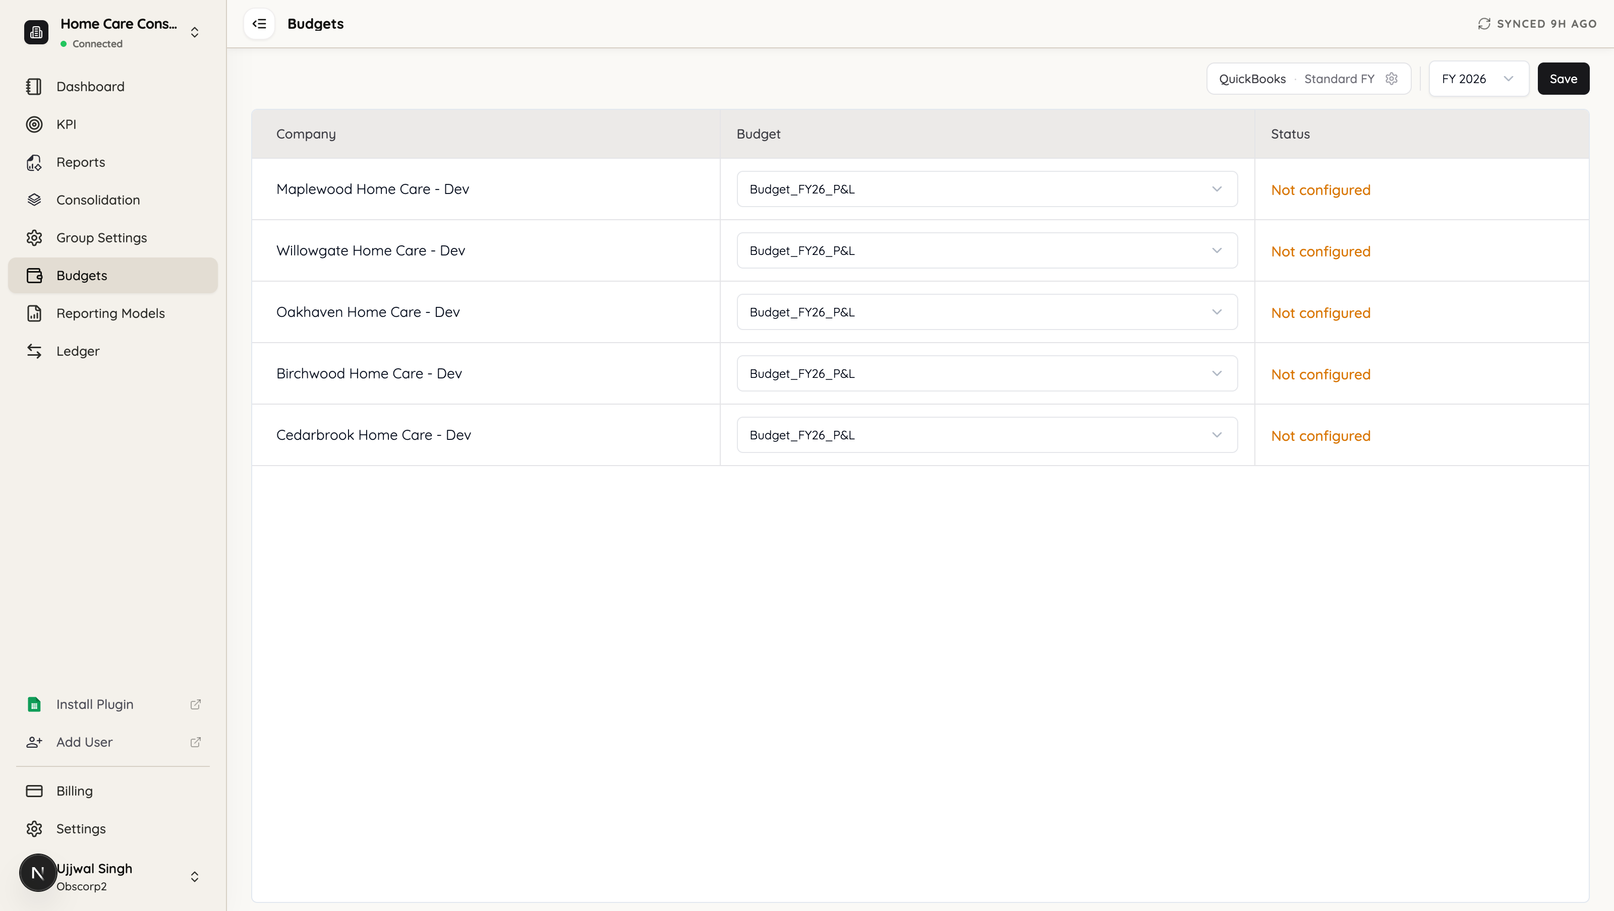Click the Add User person icon
The image size is (1614, 911).
34,742
